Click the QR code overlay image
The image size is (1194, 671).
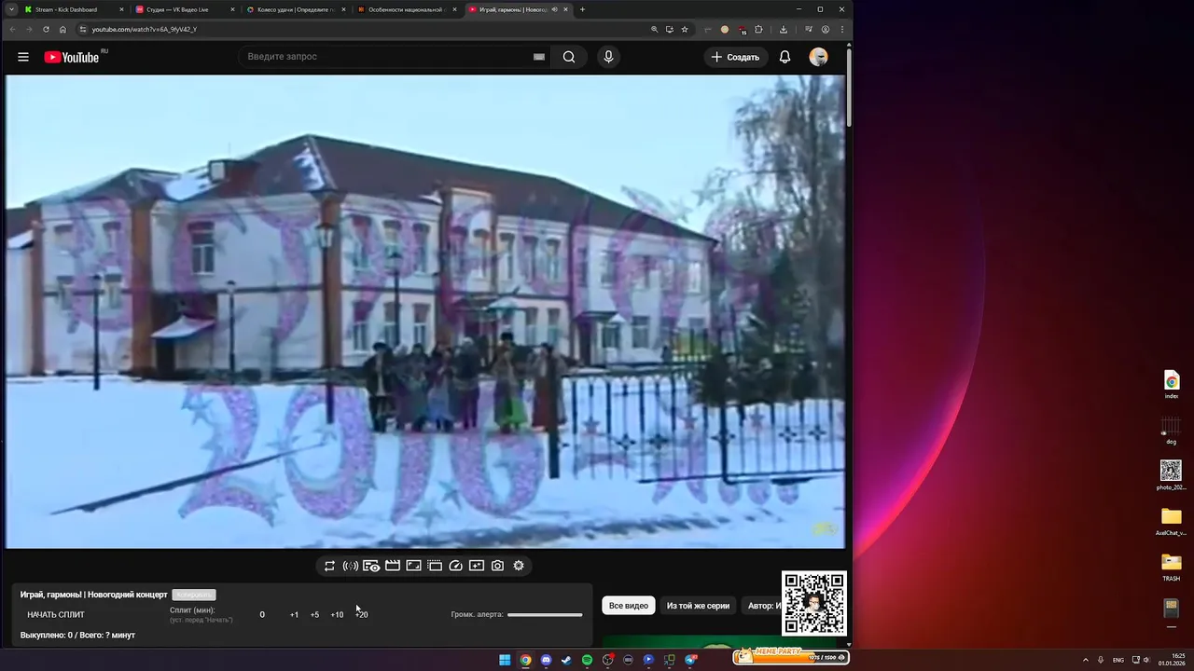click(814, 603)
